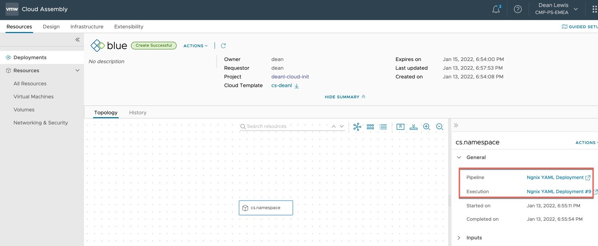Open Ngnix YAML Deployment #9 execution link

coord(559,192)
